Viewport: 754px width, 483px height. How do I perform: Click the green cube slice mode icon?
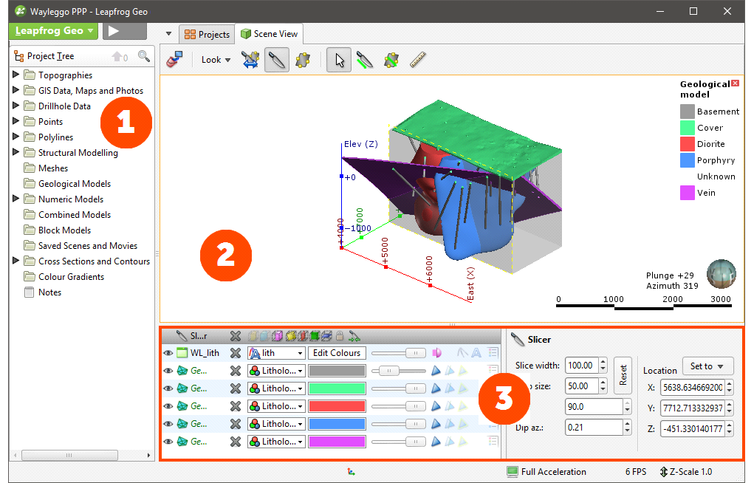click(x=315, y=336)
